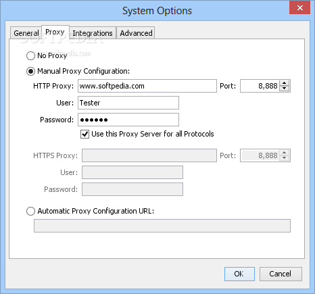The width and height of the screenshot is (315, 294).
Task: Close the System Options window
Action: click(x=300, y=8)
